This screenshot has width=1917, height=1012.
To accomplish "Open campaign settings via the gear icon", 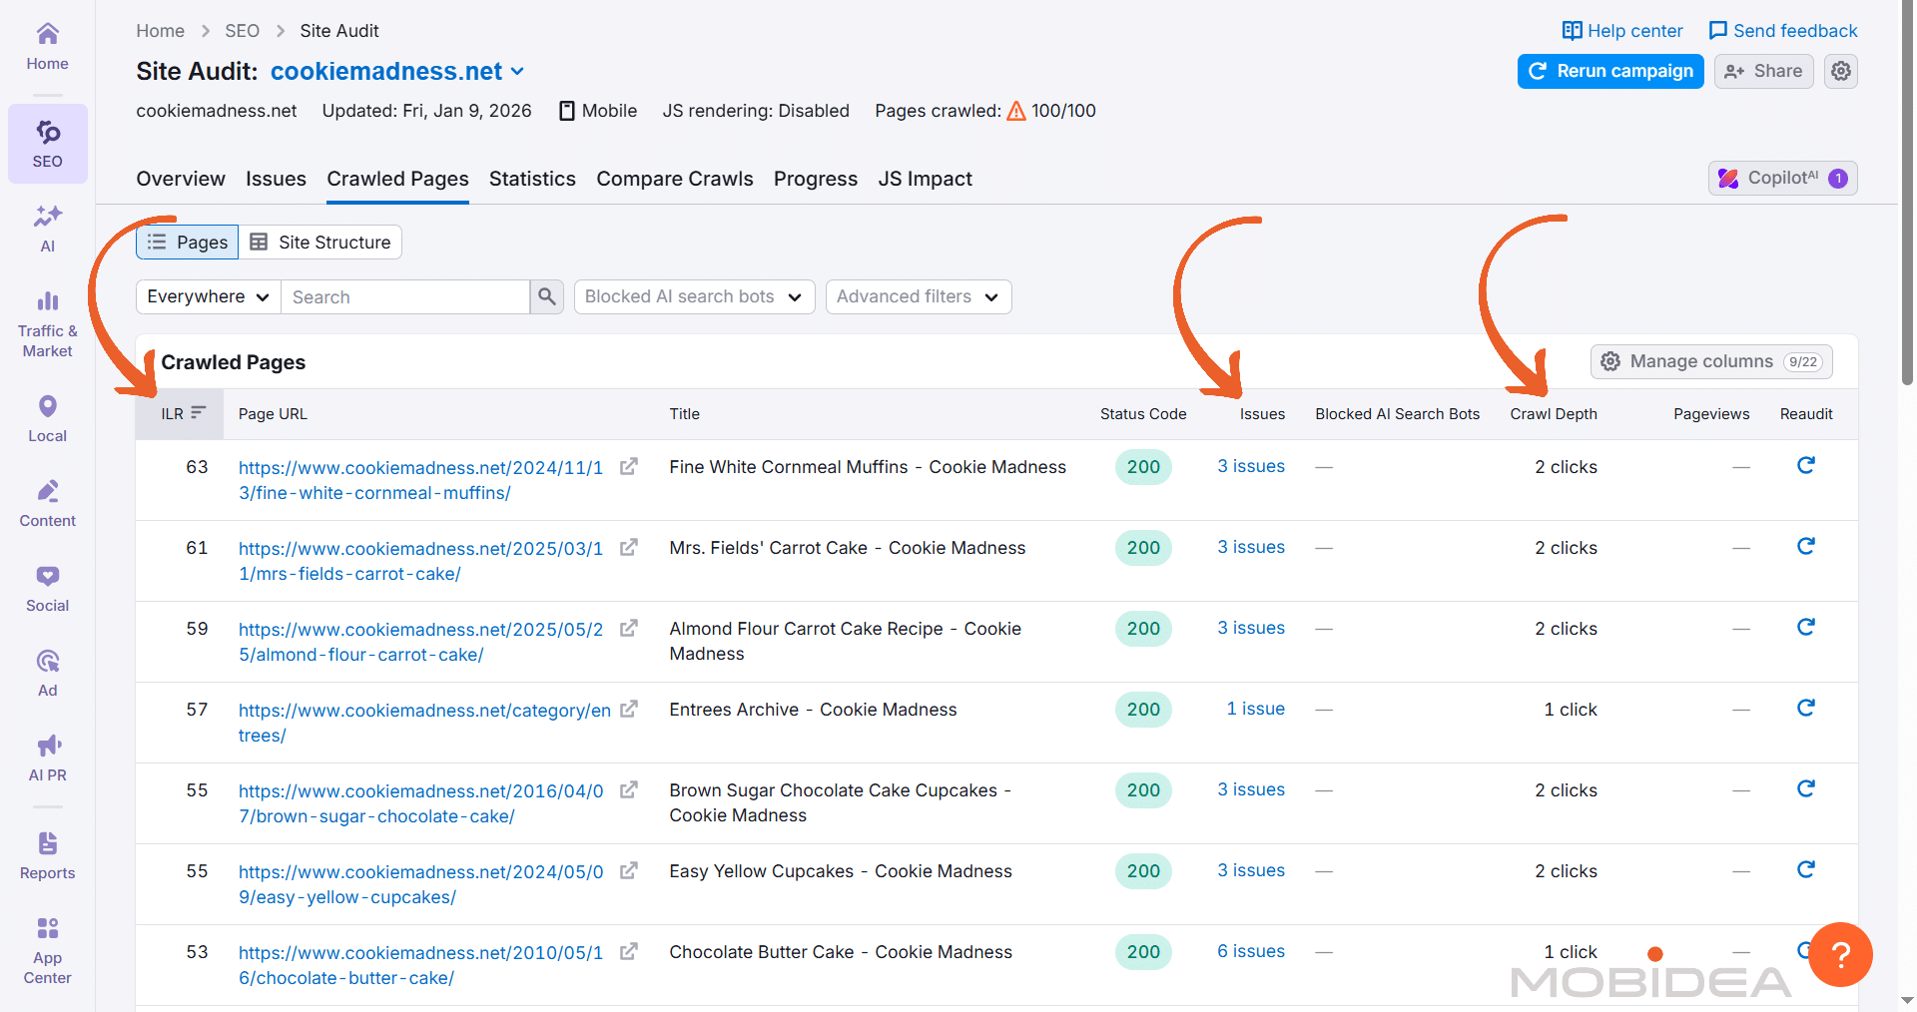I will click(x=1840, y=71).
